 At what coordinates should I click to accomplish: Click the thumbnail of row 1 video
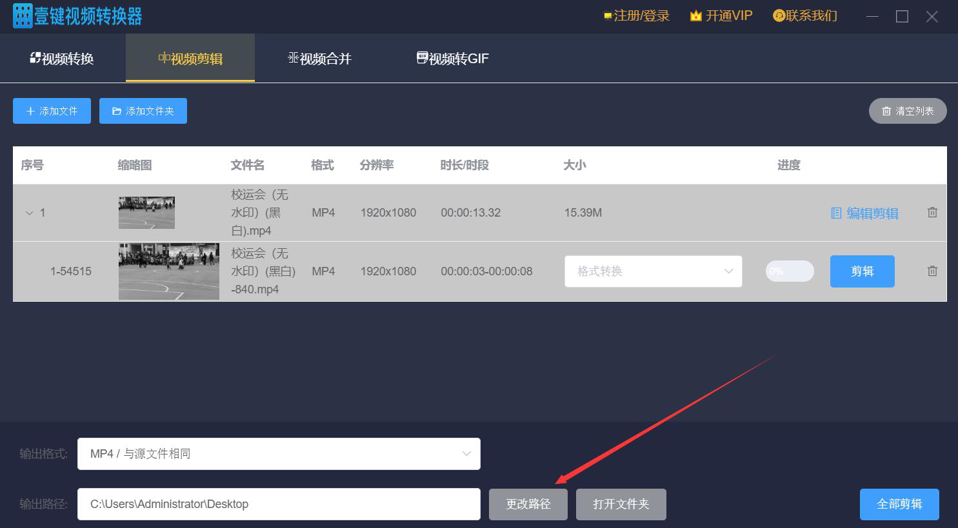click(146, 213)
